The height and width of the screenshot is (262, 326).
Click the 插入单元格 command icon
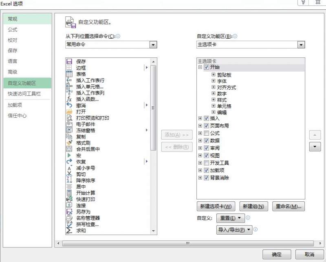click(69, 86)
